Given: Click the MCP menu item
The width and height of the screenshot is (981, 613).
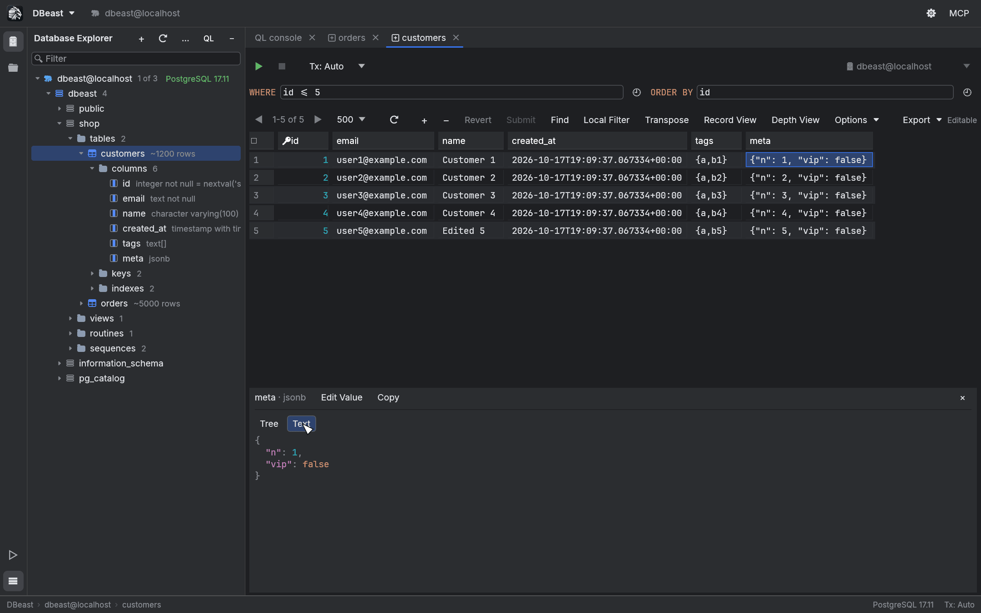Looking at the screenshot, I should tap(959, 13).
